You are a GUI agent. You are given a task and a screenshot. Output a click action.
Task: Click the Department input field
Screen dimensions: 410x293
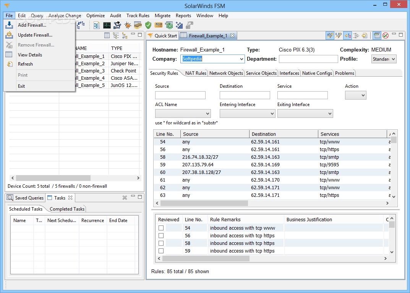[308, 59]
